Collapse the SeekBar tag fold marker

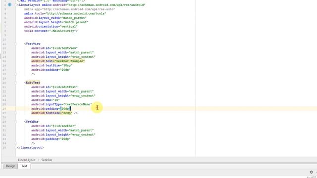[x=15, y=122]
